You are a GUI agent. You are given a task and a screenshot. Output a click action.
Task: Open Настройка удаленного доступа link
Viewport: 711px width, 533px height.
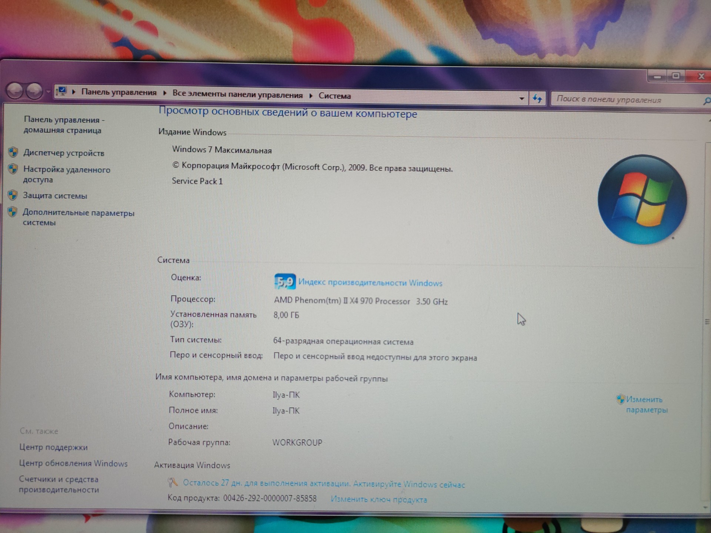67,174
